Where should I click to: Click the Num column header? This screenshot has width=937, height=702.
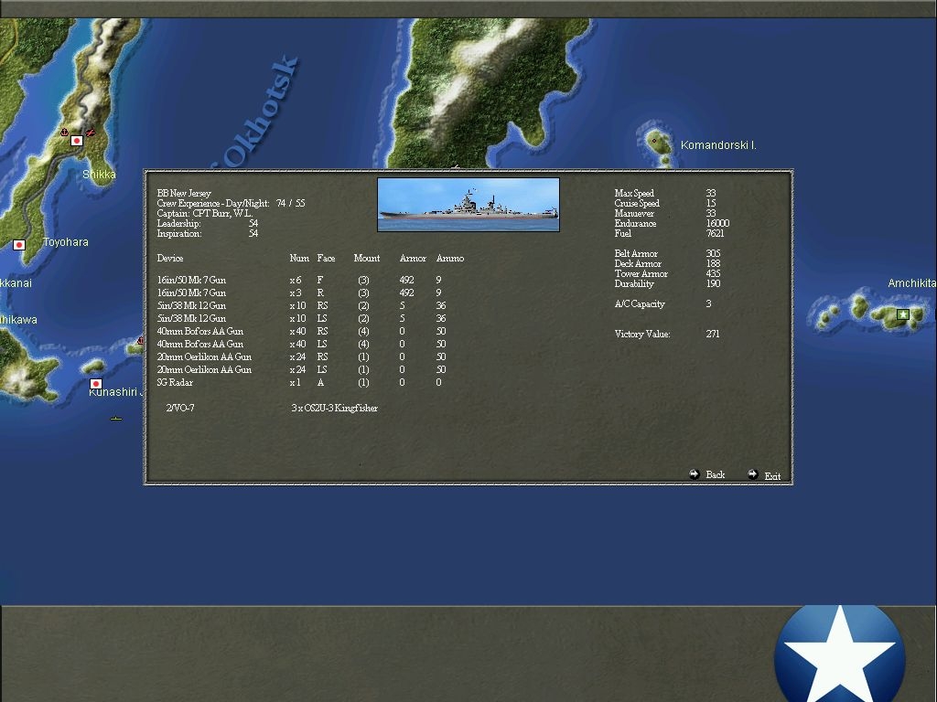click(x=299, y=258)
